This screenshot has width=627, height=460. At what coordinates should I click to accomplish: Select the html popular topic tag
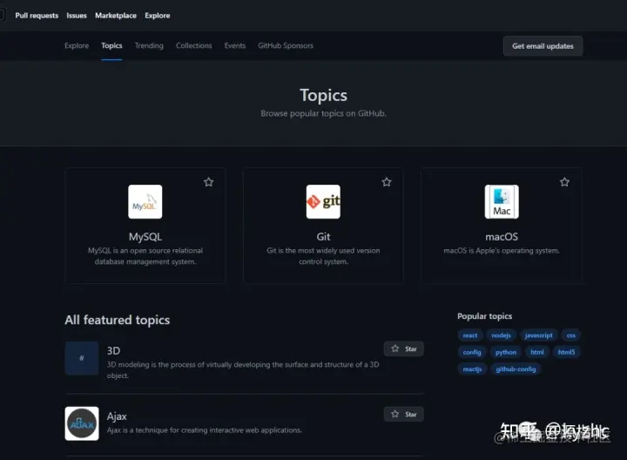536,352
